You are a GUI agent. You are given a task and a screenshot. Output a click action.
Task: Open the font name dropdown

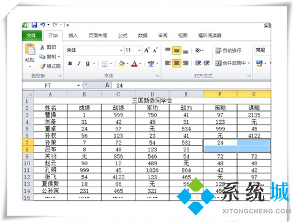point(121,50)
